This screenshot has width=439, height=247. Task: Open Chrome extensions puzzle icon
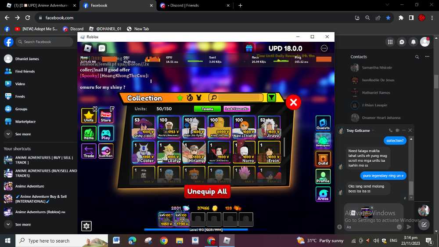point(401,18)
